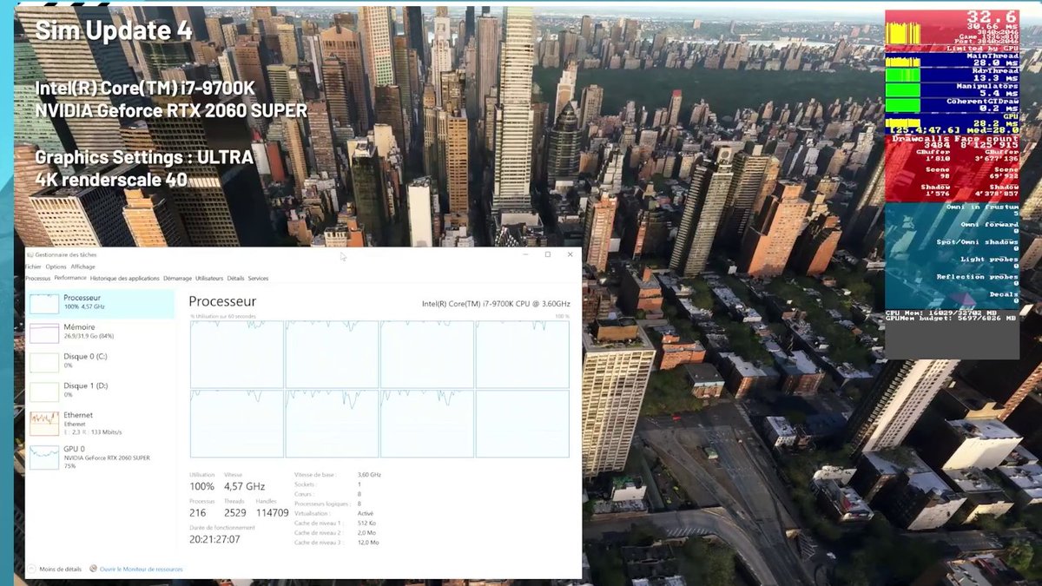Open the Affichage menu

click(83, 267)
